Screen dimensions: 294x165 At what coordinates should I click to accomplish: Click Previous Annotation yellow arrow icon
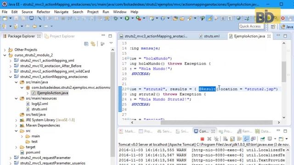pos(16,27)
